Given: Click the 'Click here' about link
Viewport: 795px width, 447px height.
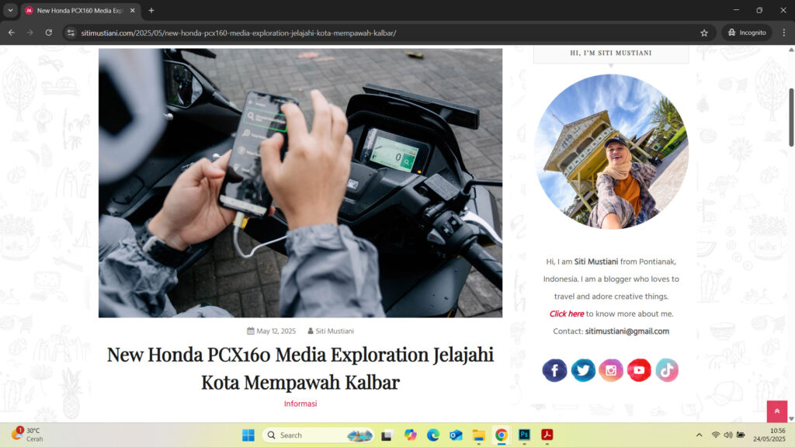Looking at the screenshot, I should coord(566,314).
